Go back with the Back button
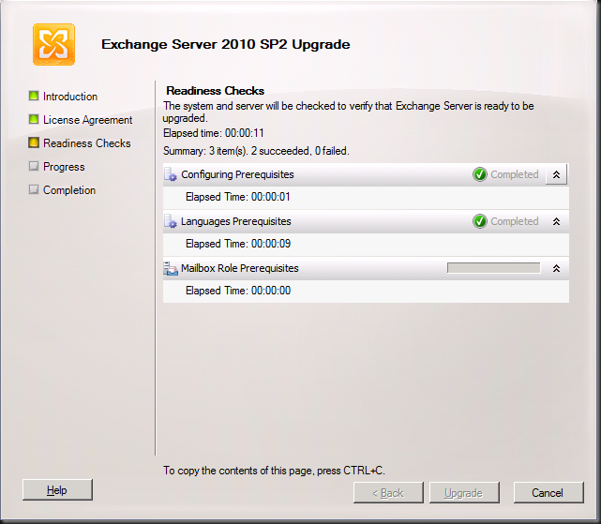 pyautogui.click(x=388, y=492)
